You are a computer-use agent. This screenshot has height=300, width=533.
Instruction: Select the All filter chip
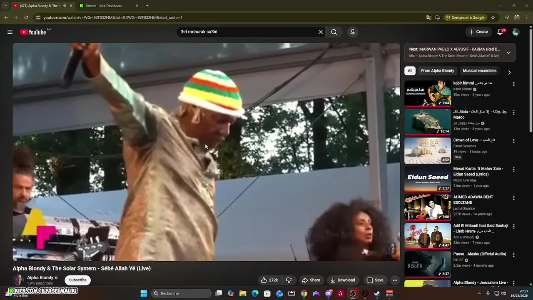click(x=410, y=71)
